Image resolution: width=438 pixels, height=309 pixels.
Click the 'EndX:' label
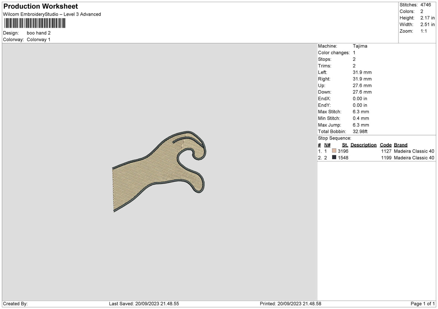tap(324, 99)
